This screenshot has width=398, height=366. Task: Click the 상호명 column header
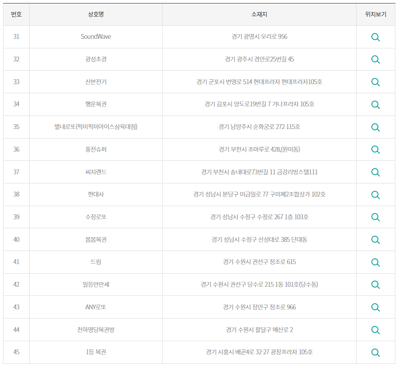96,14
